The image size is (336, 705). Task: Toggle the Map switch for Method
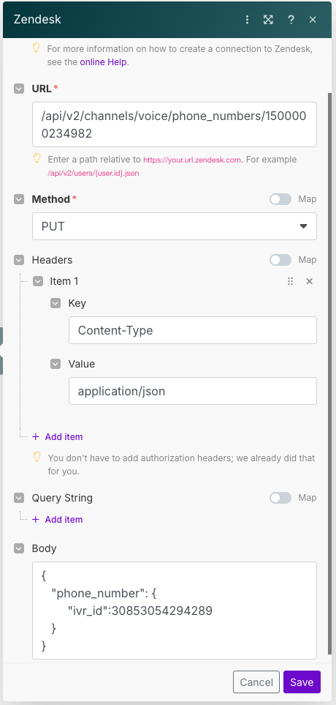click(280, 198)
